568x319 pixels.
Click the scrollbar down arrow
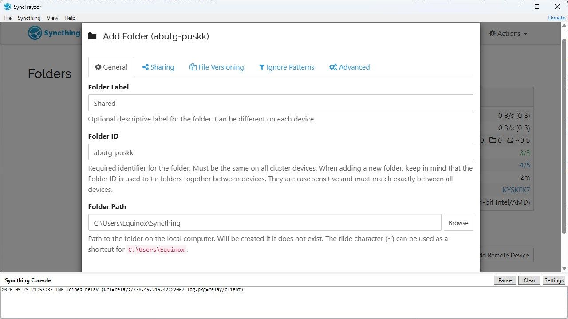pos(564,268)
